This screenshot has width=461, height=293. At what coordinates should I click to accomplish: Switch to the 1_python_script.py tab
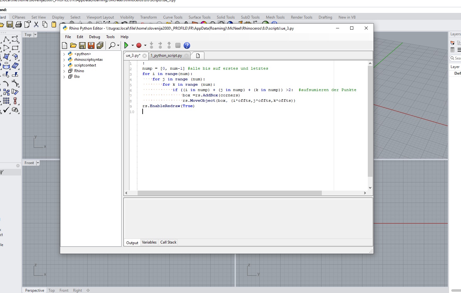167,55
